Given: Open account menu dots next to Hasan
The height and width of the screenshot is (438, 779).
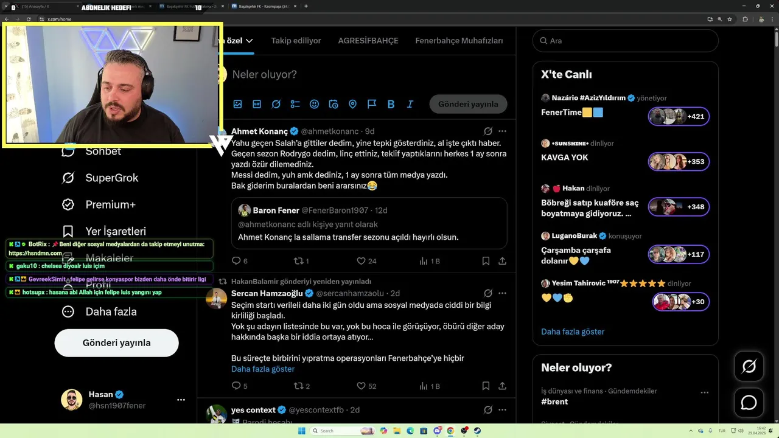Looking at the screenshot, I should [181, 400].
